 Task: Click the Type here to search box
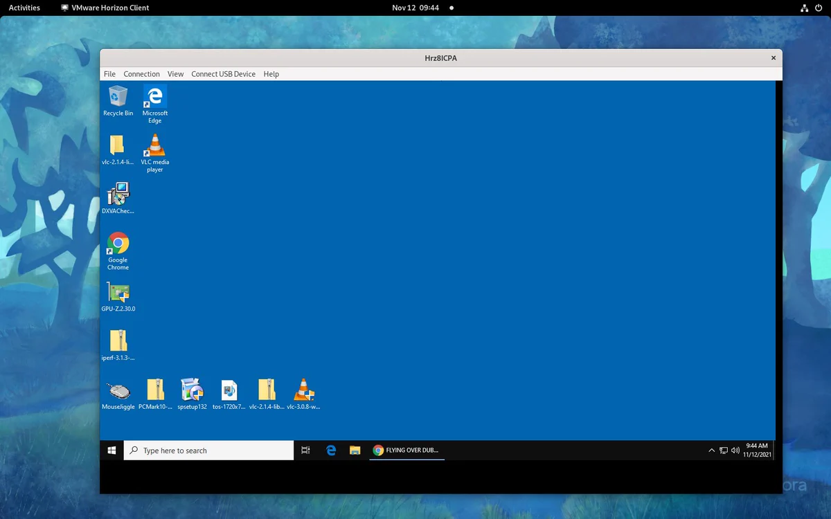pyautogui.click(x=208, y=450)
